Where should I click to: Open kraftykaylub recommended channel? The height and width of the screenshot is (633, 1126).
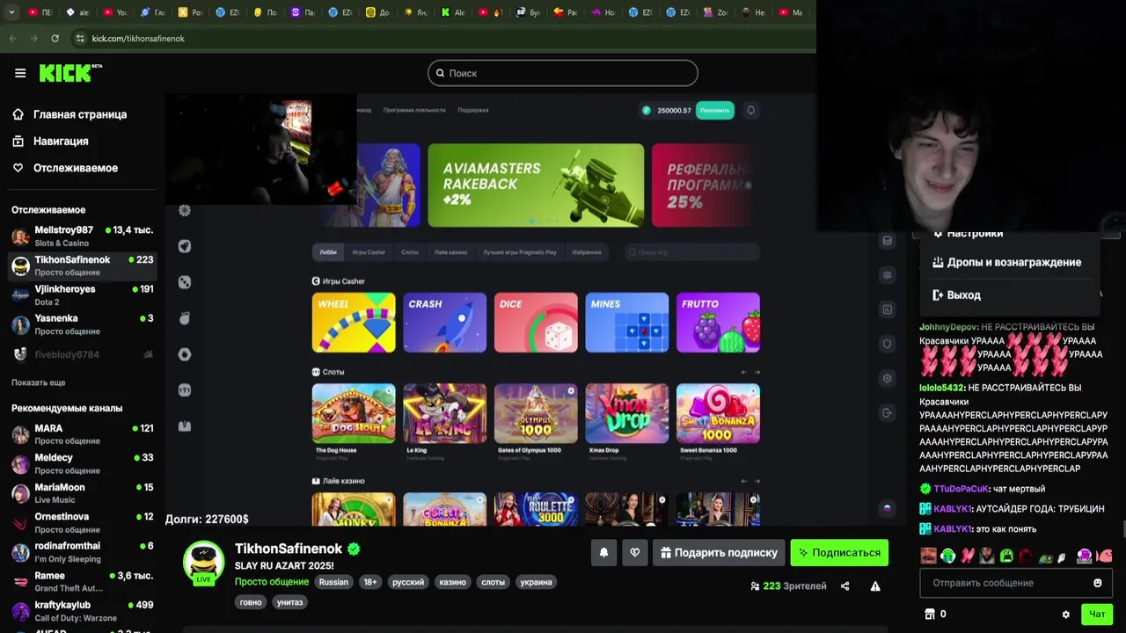point(83,611)
